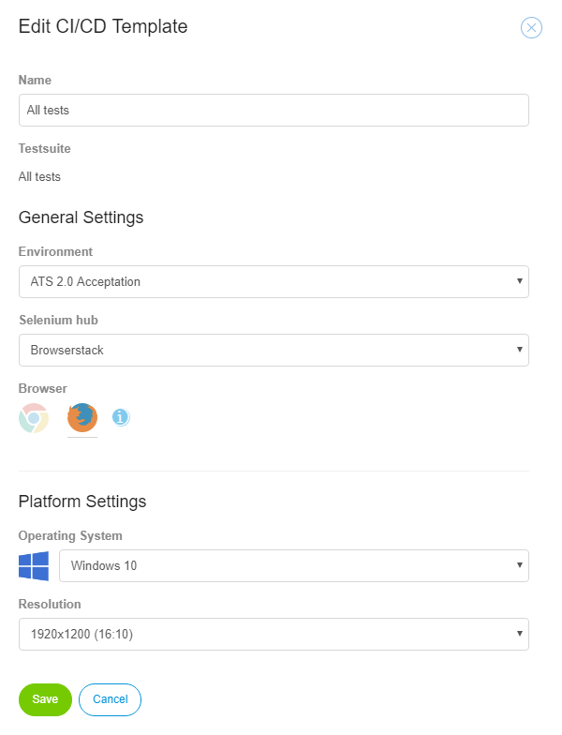This screenshot has height=735, width=562.
Task: Close the Edit CI/CD Template dialog
Action: coord(531,28)
